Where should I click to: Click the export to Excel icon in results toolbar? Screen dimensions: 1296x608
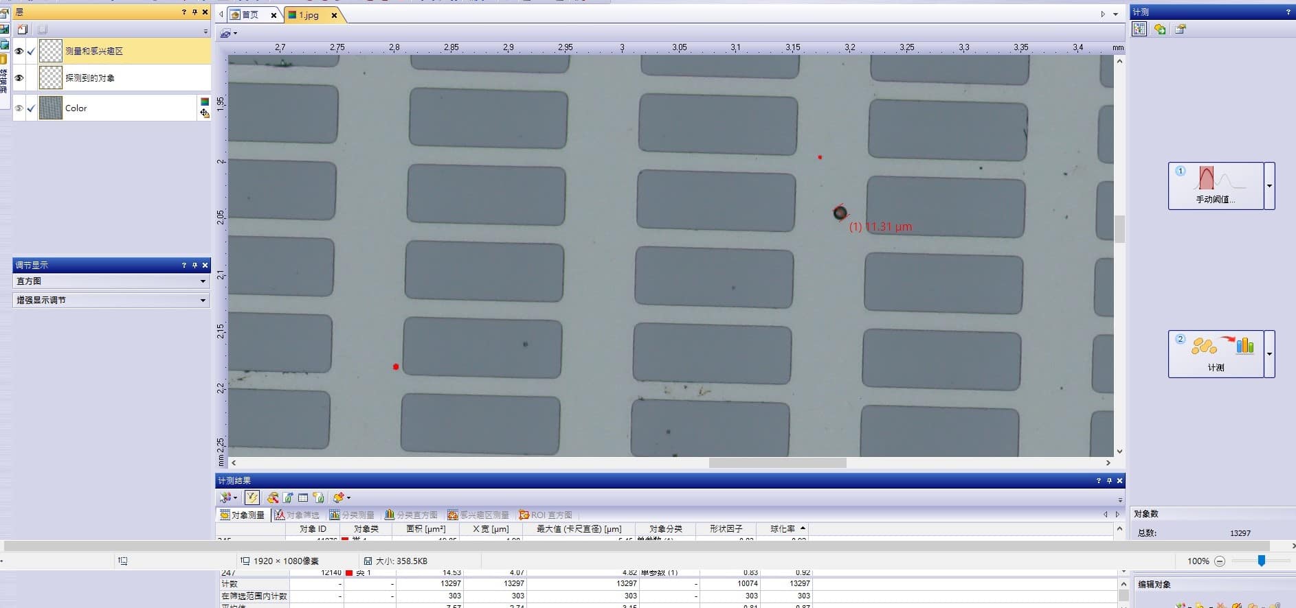(x=288, y=498)
